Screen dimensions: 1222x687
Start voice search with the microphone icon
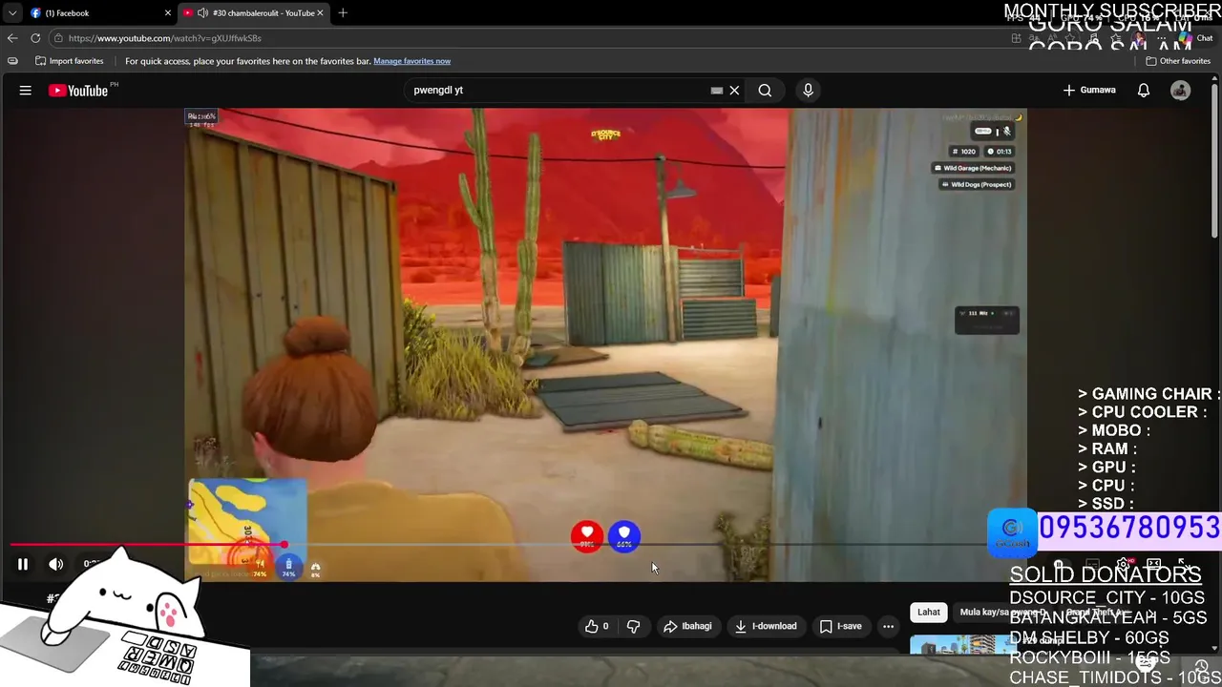[808, 91]
